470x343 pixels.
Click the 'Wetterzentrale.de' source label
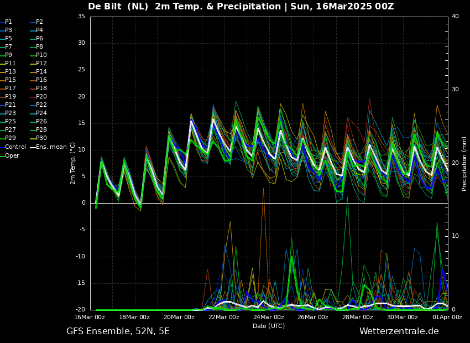399,331
